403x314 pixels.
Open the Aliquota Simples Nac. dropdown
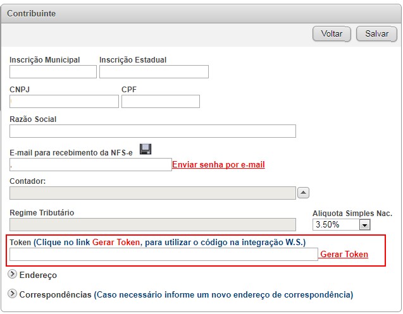coord(342,225)
